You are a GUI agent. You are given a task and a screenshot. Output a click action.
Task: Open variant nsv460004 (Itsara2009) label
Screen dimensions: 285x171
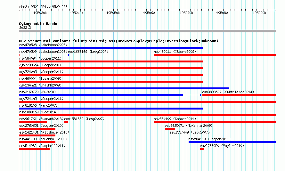40,78
